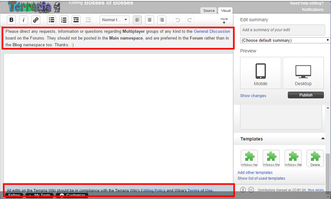The width and height of the screenshot is (331, 199).
Task: Open More details license link
Action: point(315,190)
